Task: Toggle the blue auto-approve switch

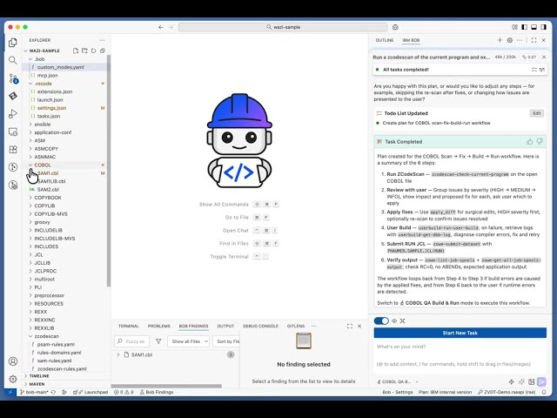Action: coord(381,321)
